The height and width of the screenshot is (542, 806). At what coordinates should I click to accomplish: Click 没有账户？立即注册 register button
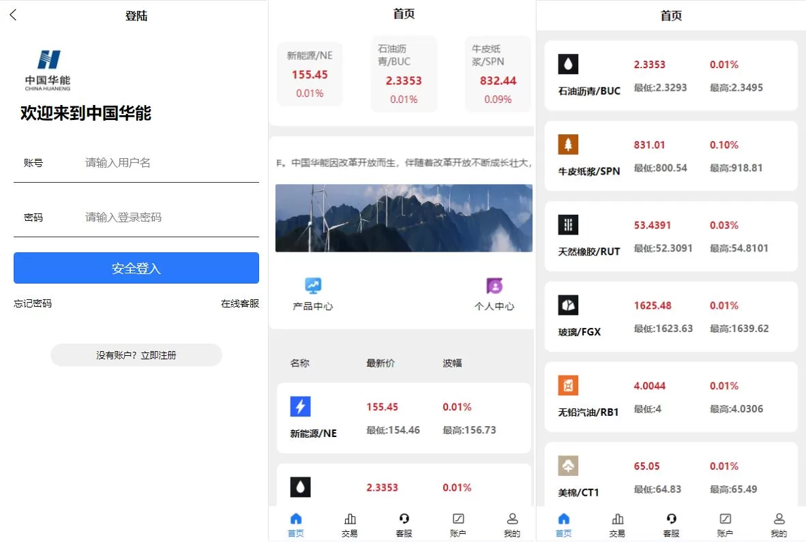click(136, 355)
